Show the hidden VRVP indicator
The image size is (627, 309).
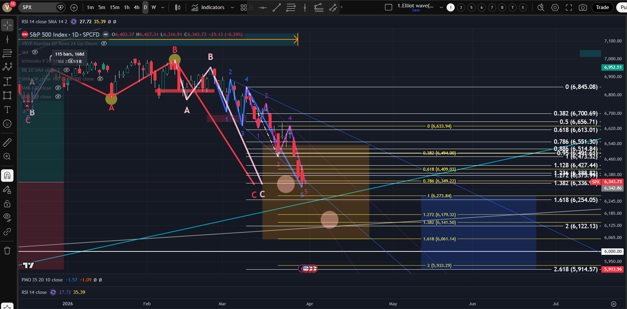104,43
